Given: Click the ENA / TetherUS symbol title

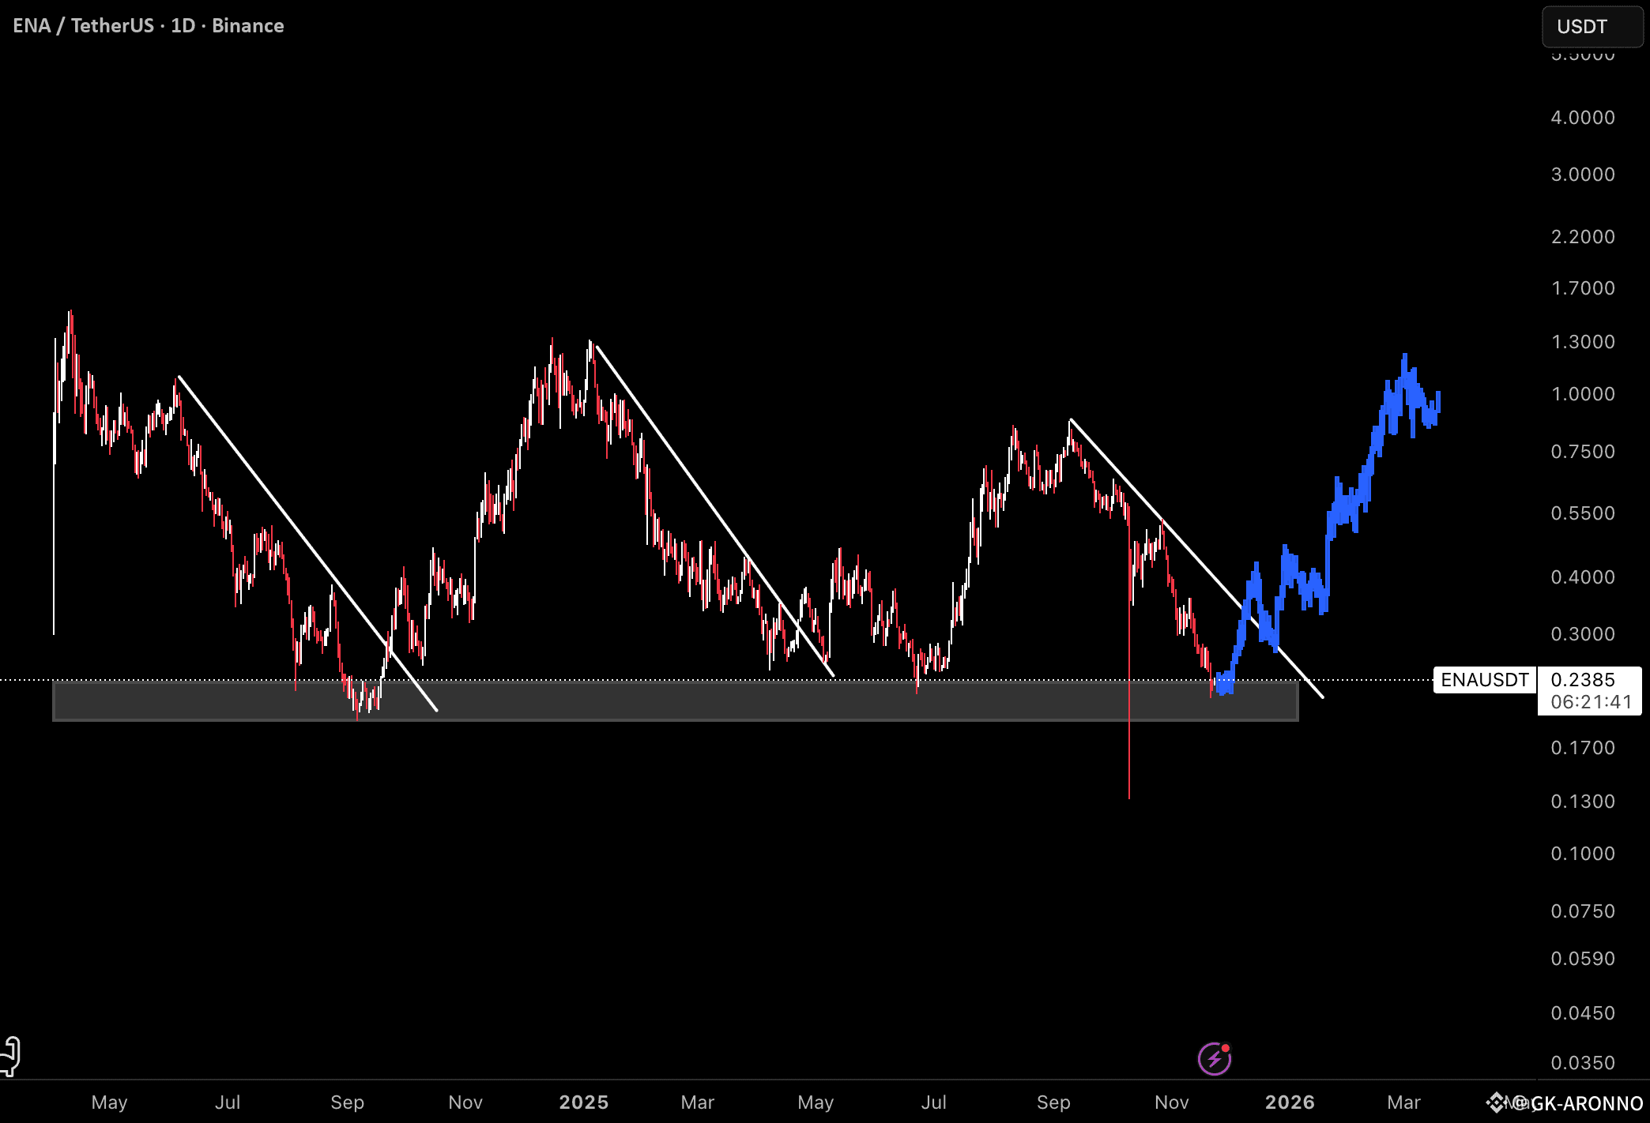Looking at the screenshot, I should (84, 26).
